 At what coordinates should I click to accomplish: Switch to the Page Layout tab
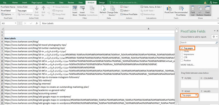37,2
